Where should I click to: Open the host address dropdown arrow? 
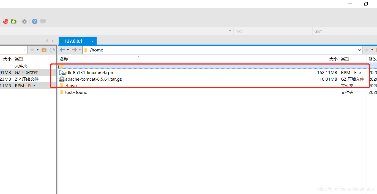click(x=230, y=31)
